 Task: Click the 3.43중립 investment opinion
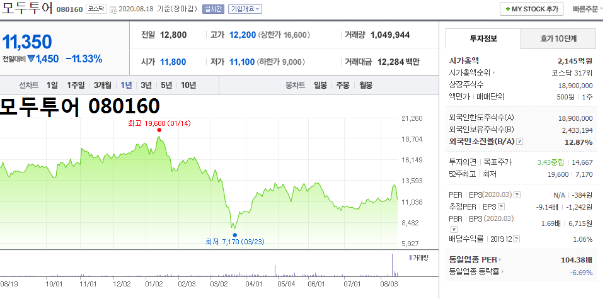point(551,162)
